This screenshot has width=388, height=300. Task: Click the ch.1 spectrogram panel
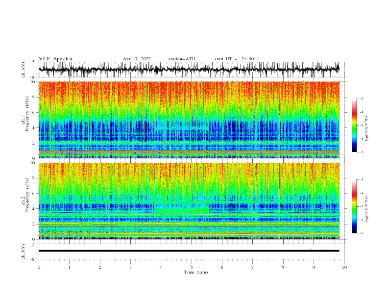(x=189, y=120)
